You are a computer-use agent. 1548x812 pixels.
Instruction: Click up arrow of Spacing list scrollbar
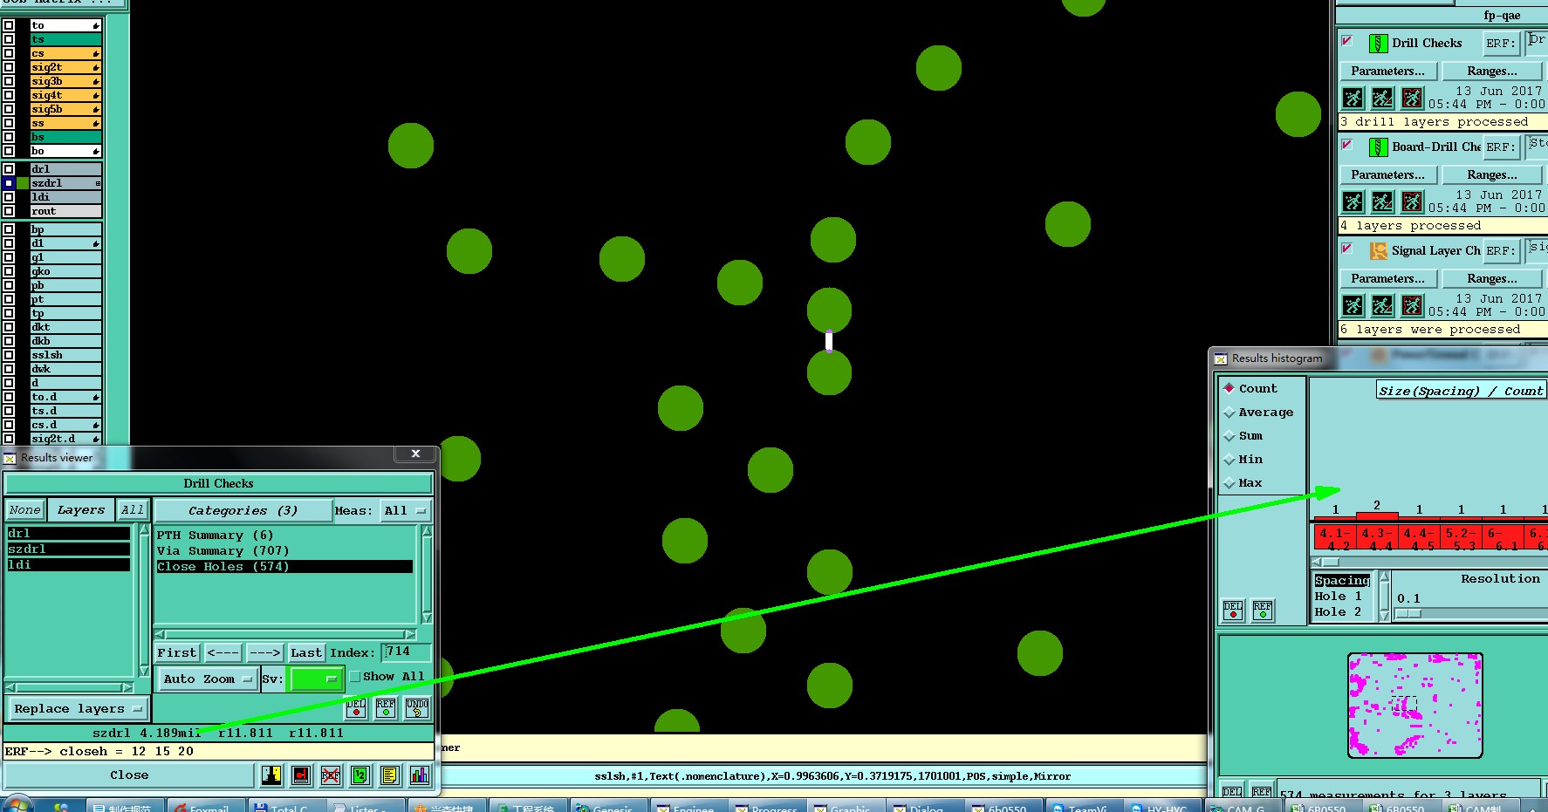point(1384,577)
